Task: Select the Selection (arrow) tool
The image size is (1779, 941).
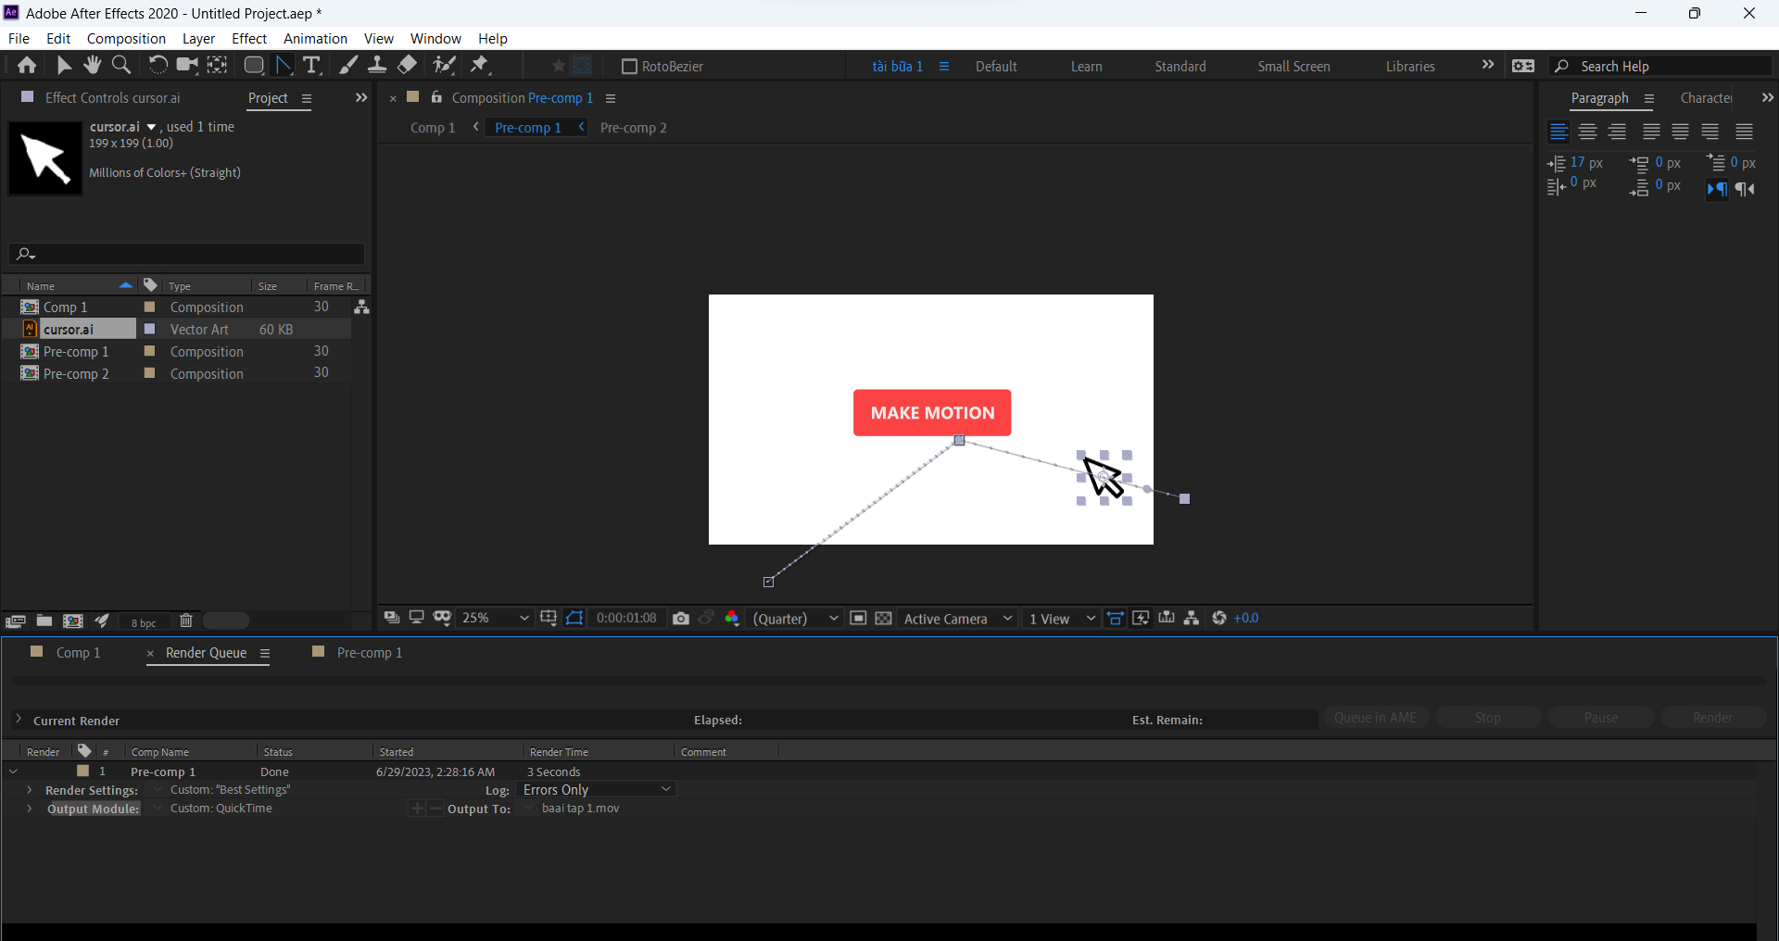Action: (63, 65)
